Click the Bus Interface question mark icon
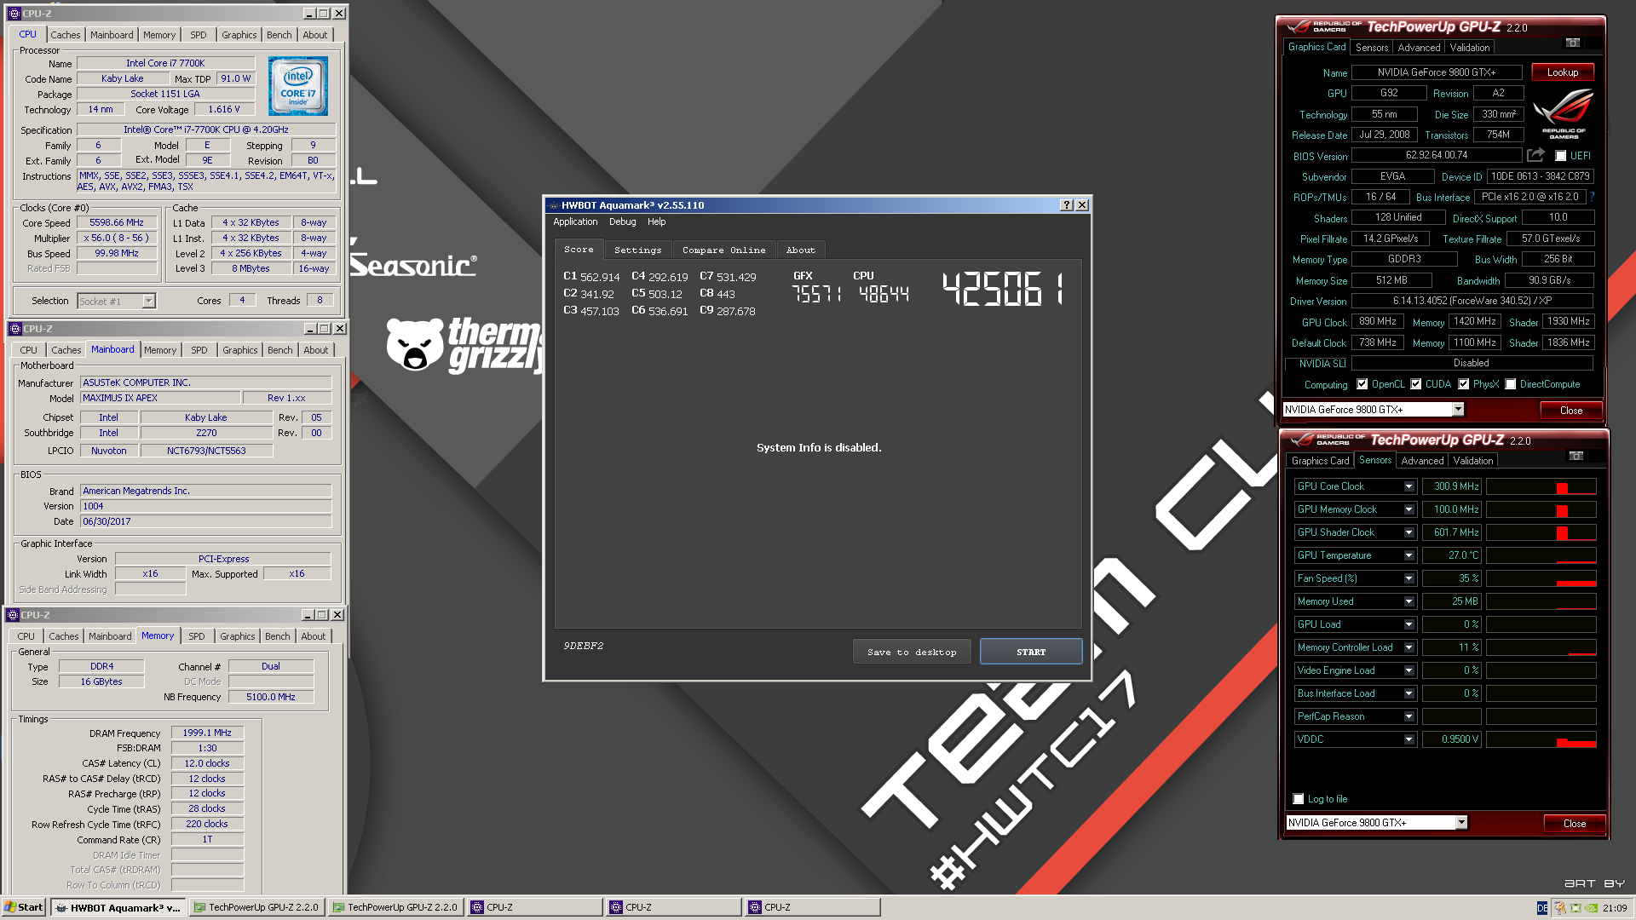Image resolution: width=1636 pixels, height=920 pixels. click(1592, 197)
